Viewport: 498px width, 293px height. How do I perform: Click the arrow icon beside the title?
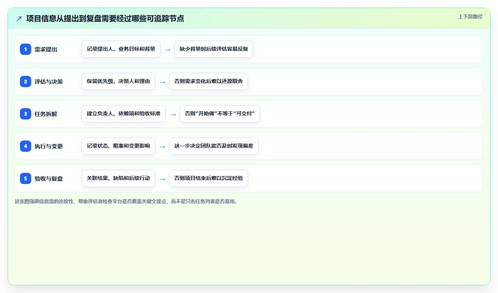point(19,18)
